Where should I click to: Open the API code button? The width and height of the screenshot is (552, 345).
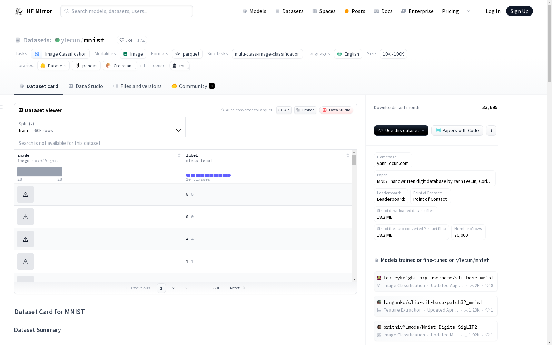coord(284,110)
